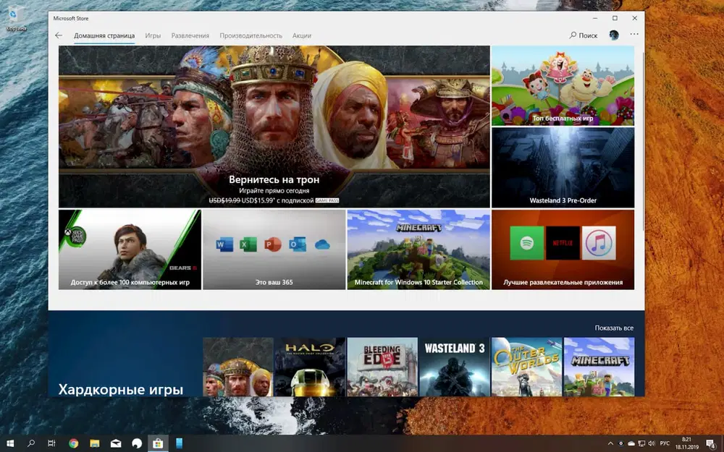Viewport: 724px width, 452px height.
Task: Open the Microsoft Store search icon
Action: [x=572, y=35]
